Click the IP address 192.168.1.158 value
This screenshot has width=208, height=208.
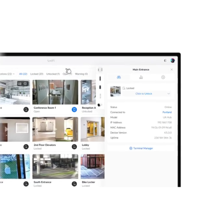164,122
